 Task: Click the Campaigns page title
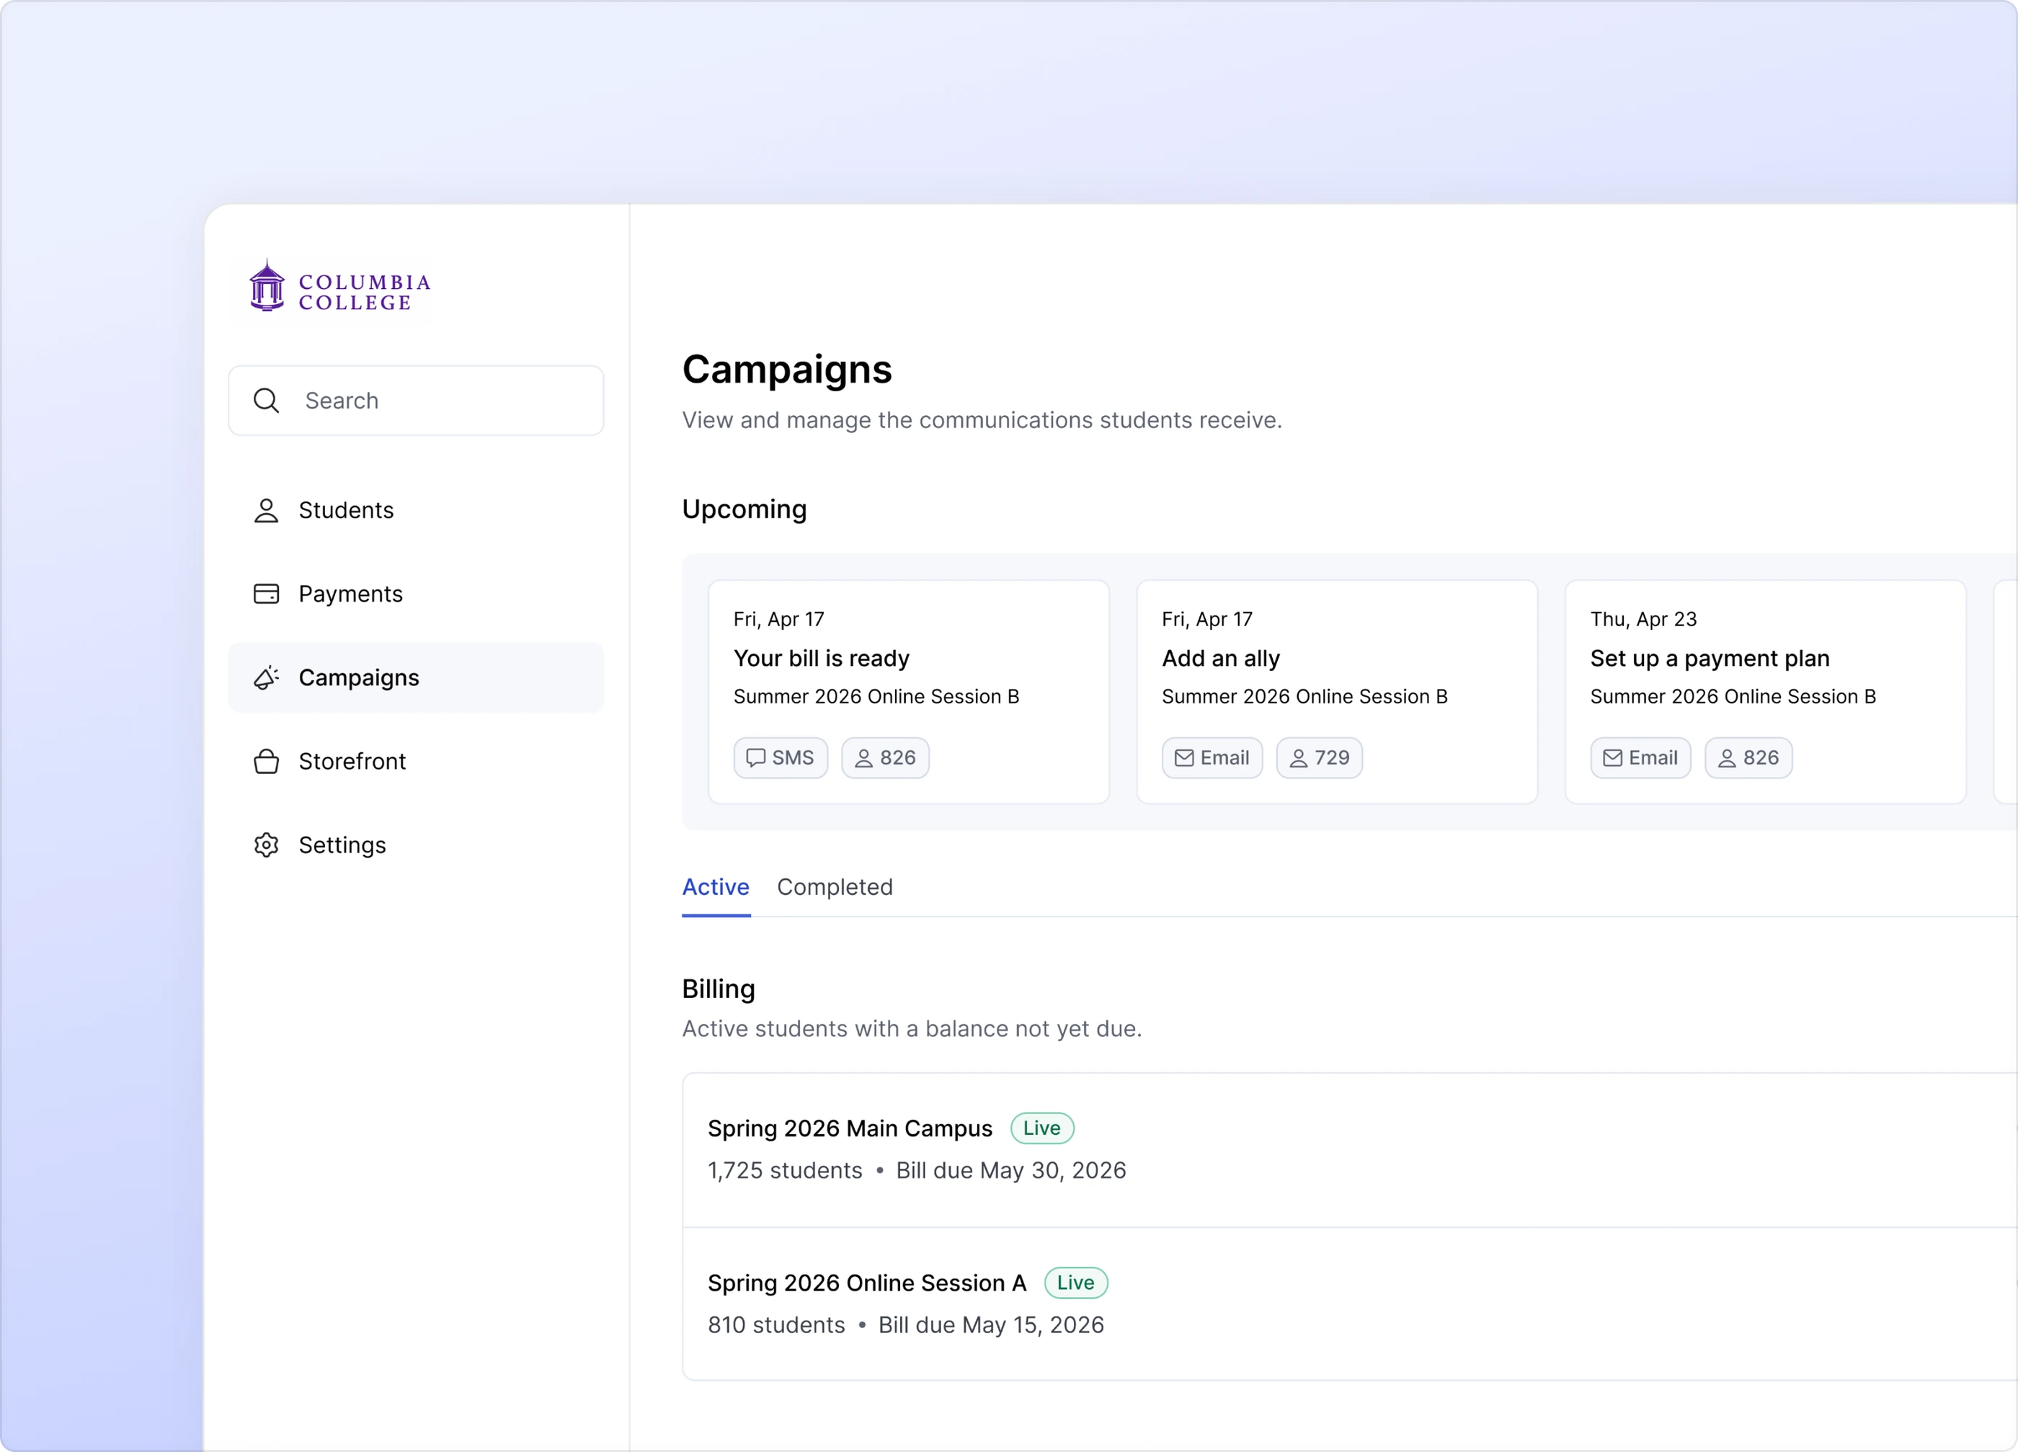click(x=788, y=369)
